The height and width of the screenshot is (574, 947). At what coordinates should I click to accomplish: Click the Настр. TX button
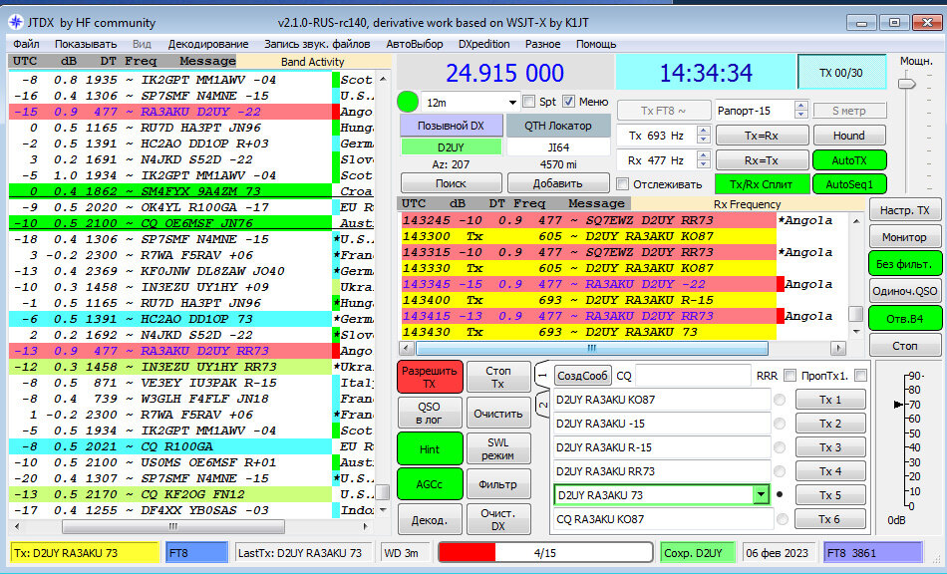tap(905, 210)
